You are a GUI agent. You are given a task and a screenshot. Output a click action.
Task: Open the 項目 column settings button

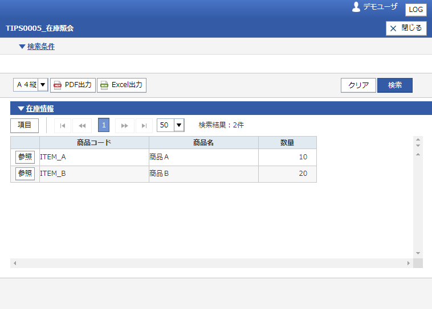tap(25, 125)
